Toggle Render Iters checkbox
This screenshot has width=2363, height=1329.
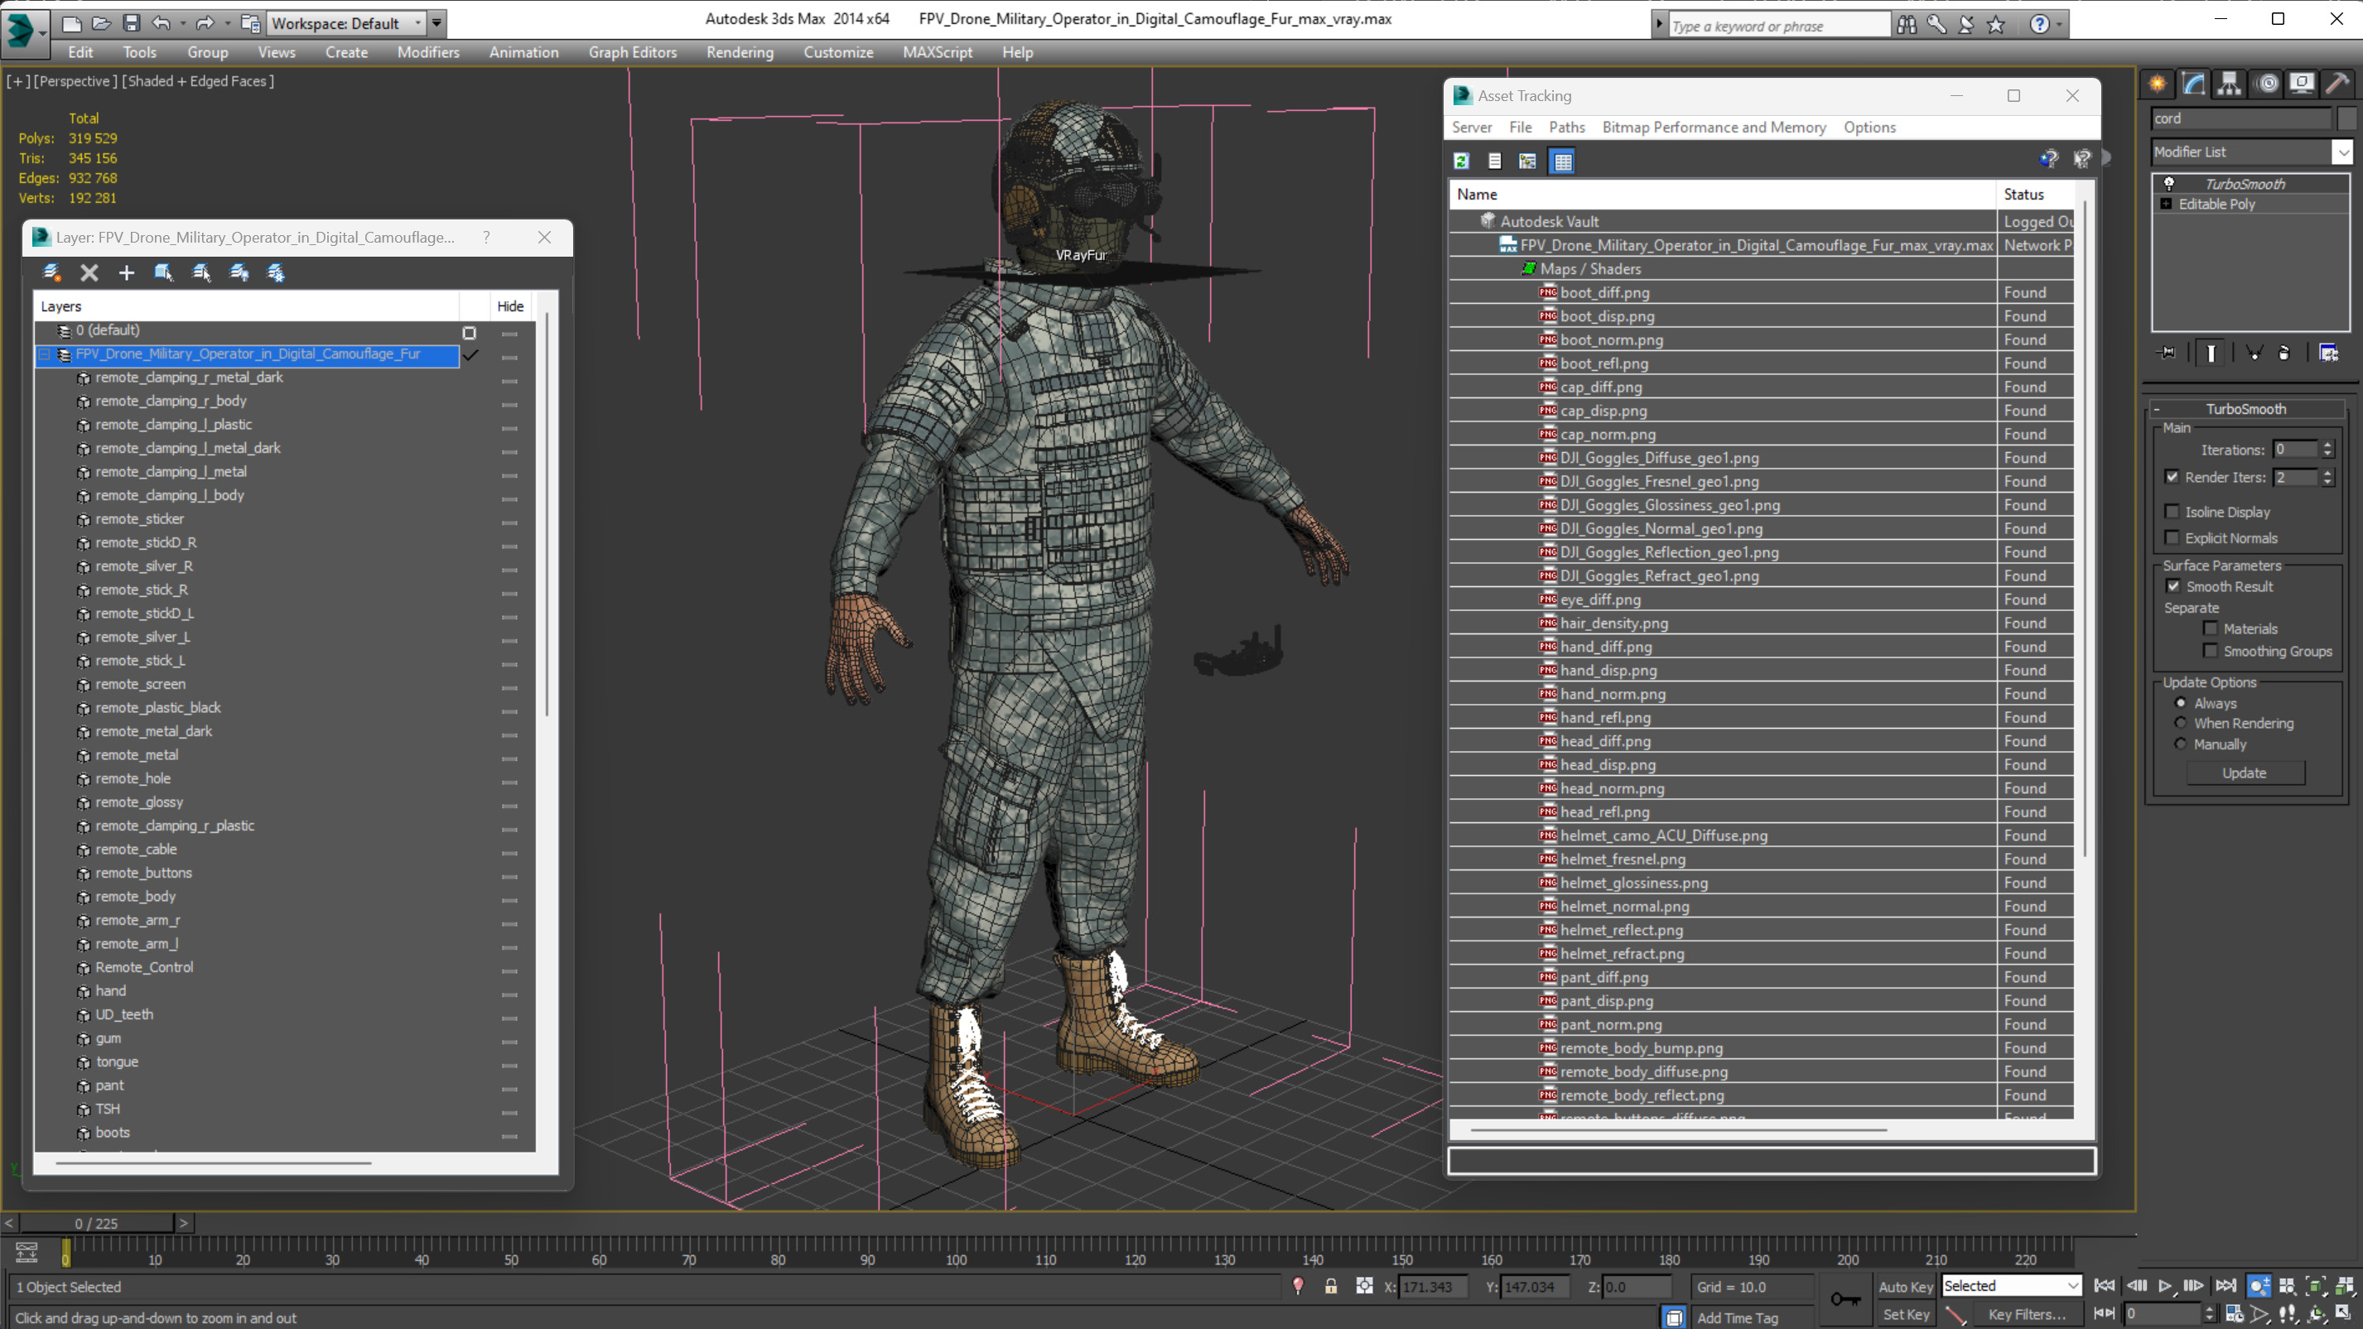click(x=2172, y=477)
